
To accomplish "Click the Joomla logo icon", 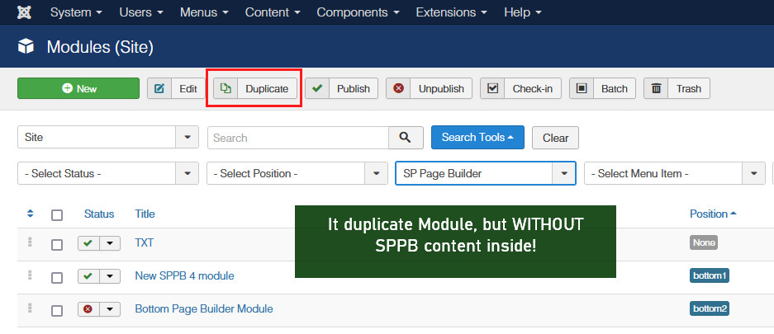I will tap(24, 13).
